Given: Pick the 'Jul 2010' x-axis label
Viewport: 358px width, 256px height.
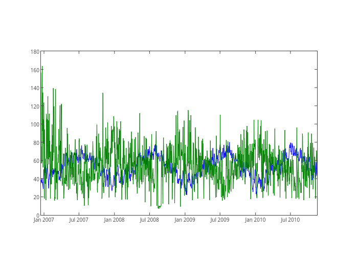Looking at the screenshot, I should (x=290, y=220).
